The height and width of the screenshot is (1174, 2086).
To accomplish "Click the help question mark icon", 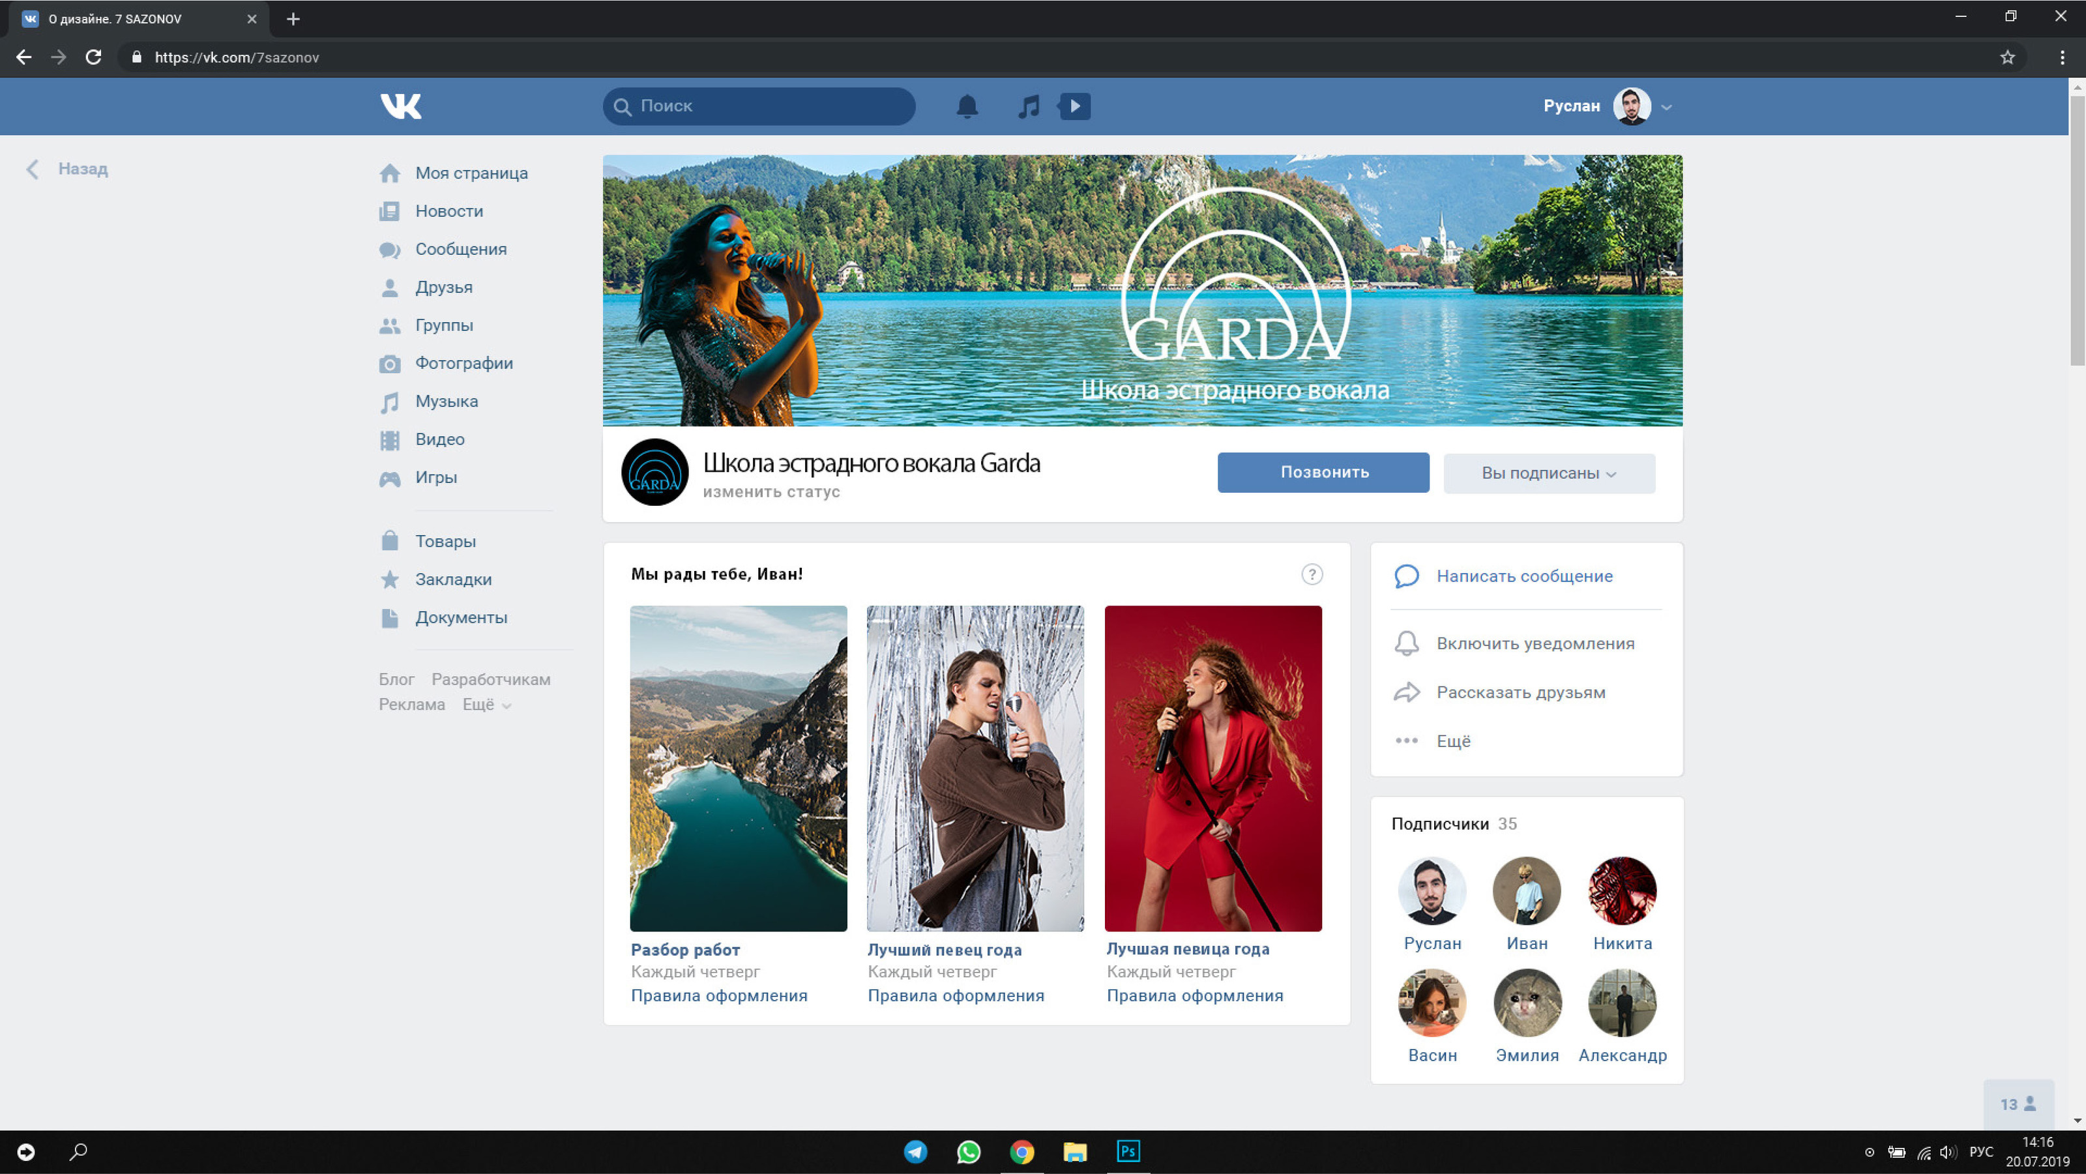I will 1312,574.
